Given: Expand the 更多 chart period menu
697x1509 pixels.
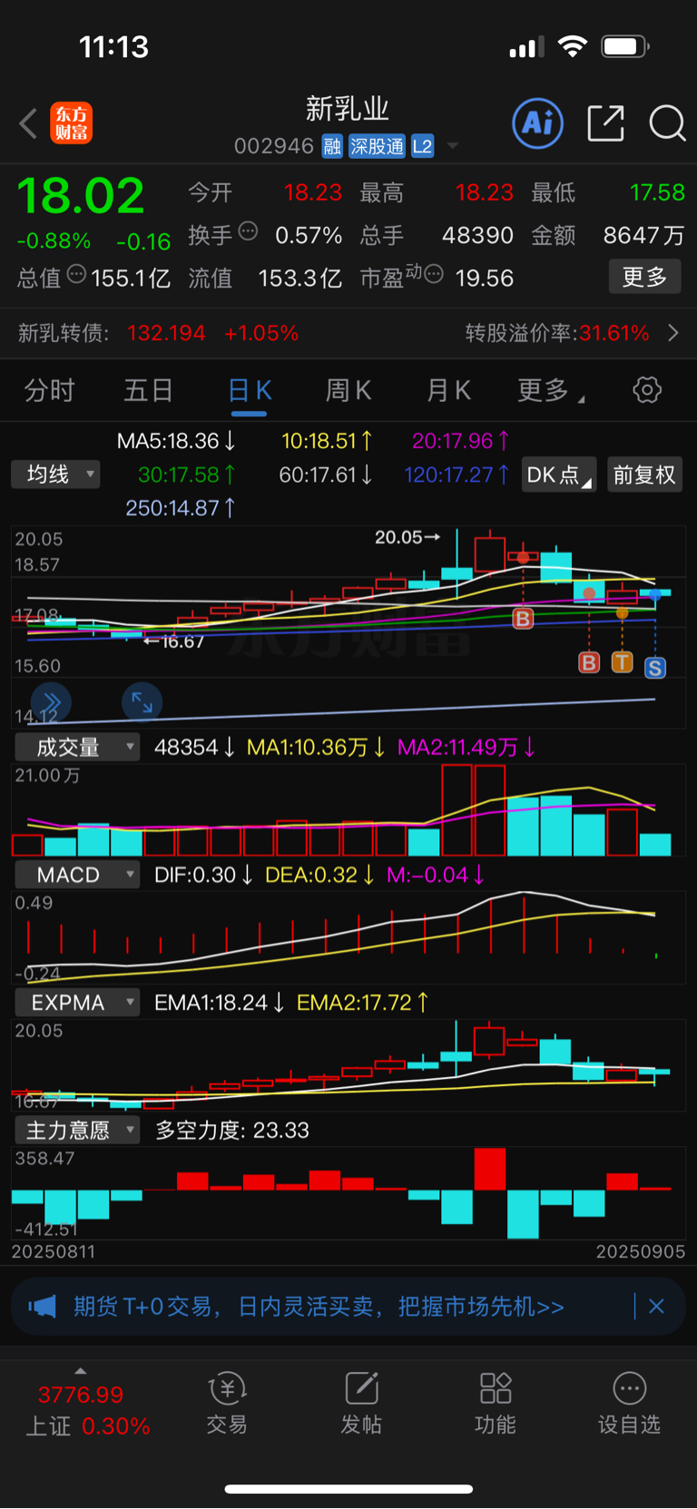Looking at the screenshot, I should coord(551,391).
